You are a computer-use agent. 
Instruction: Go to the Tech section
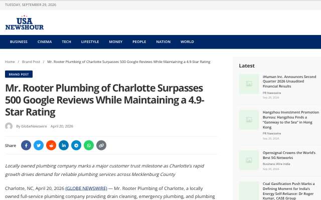point(66,42)
